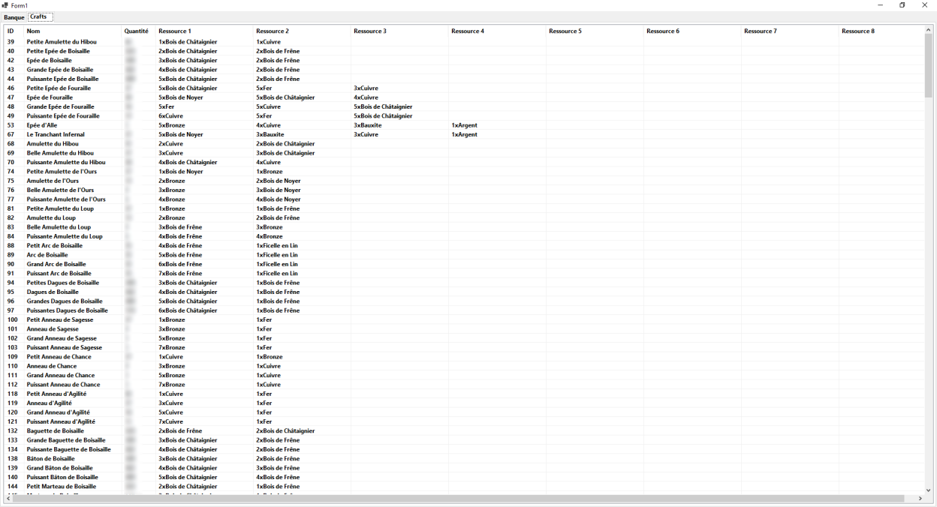This screenshot has height=507, width=937.
Task: Click the Form1 window icon
Action: [x=5, y=5]
